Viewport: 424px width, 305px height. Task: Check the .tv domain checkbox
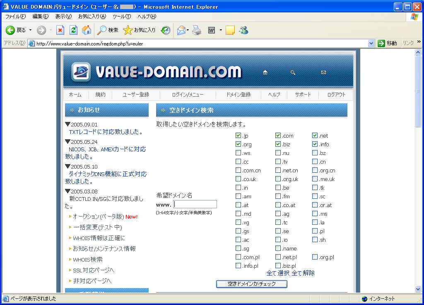[278, 162]
